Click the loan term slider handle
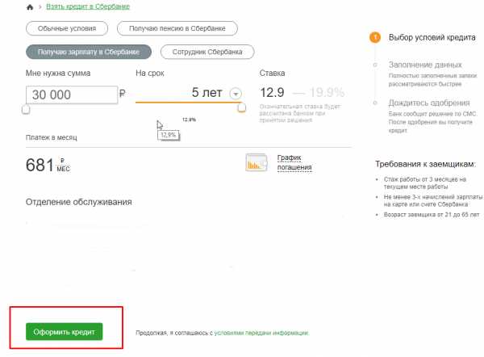The image size is (484, 357). click(x=241, y=108)
